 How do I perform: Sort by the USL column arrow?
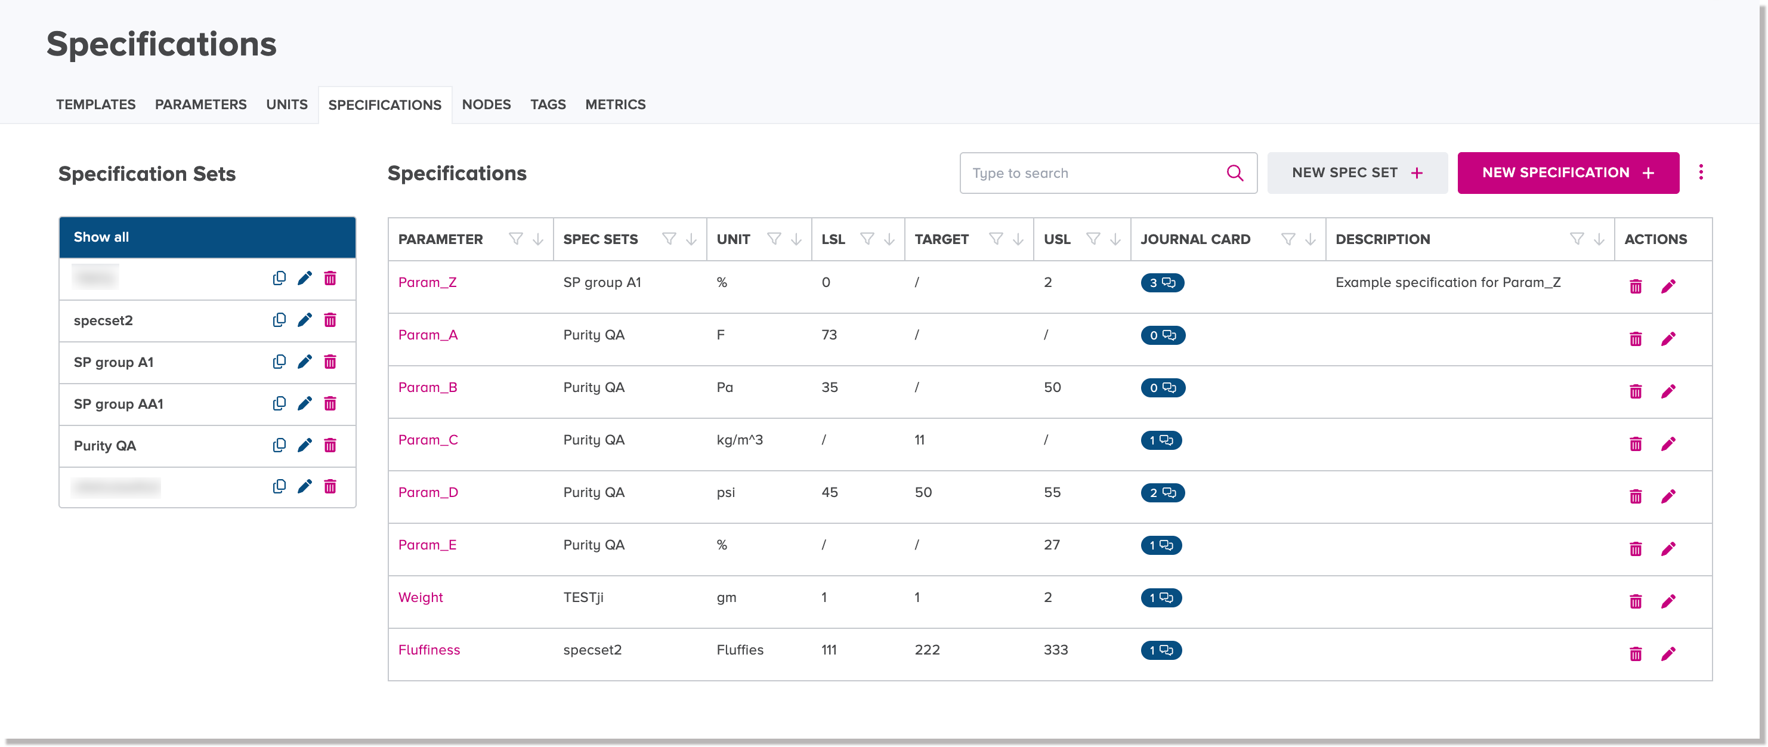click(1115, 239)
